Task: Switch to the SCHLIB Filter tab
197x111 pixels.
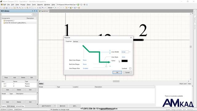Action: tap(20, 106)
